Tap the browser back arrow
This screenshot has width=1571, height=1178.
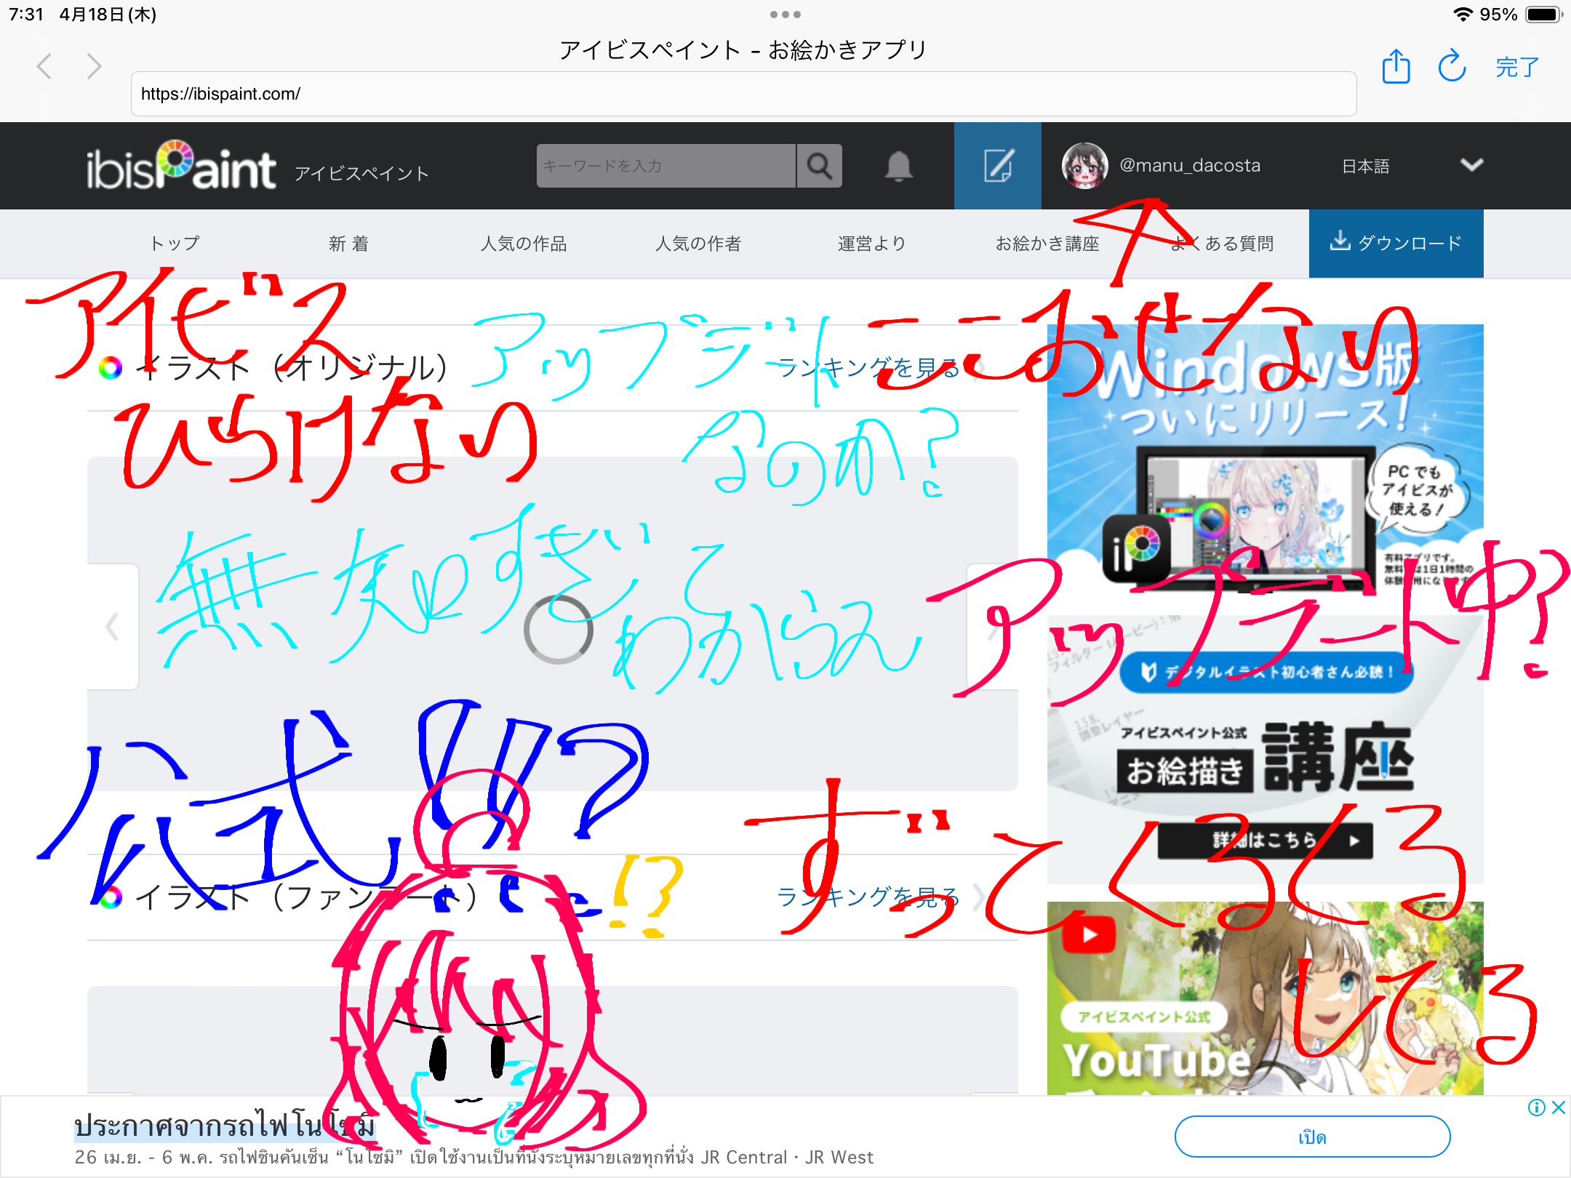tap(45, 66)
